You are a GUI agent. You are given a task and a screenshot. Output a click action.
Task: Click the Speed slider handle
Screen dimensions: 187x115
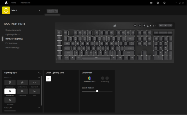97,91
